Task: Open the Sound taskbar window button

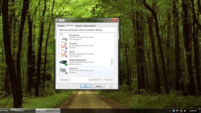Action: tap(48, 111)
